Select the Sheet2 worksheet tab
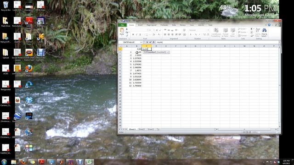 [141, 129]
